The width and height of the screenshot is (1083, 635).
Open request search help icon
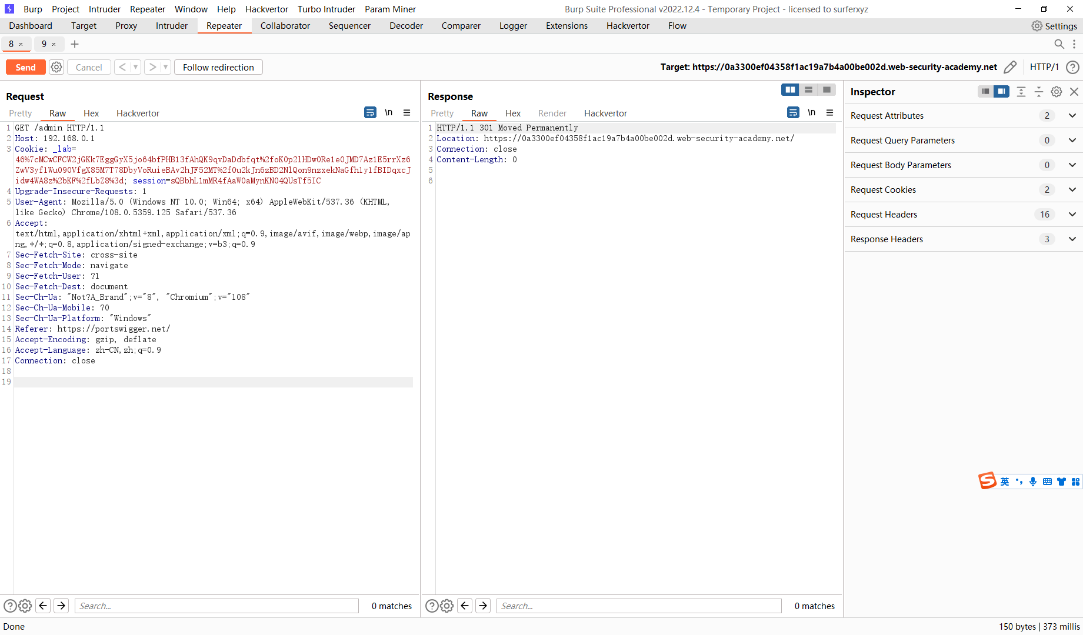10,606
